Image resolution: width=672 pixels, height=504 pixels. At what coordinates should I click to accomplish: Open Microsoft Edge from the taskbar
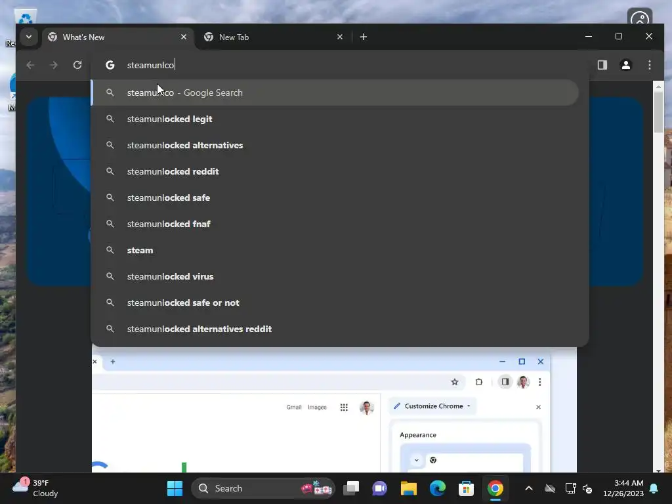[x=438, y=488]
